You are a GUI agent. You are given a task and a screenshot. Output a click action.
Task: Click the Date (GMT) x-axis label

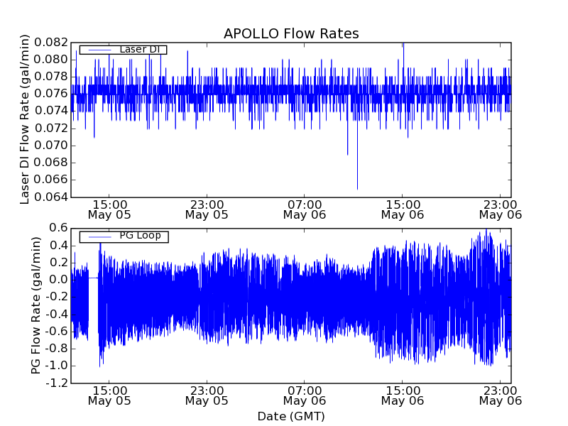pyautogui.click(x=291, y=416)
